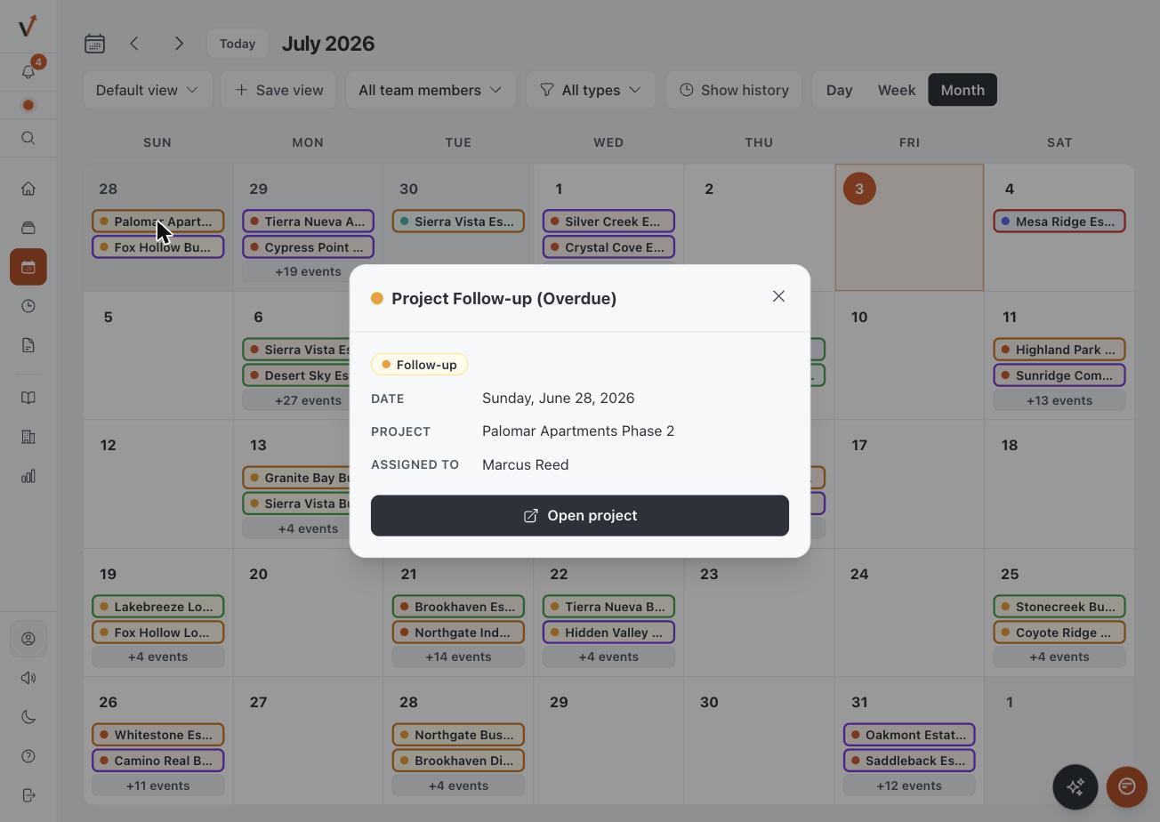Screen dimensions: 1160x822
Task: Open the AI sparkle assistant button
Action: pyautogui.click(x=1075, y=786)
